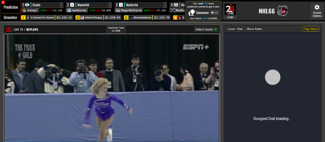The height and width of the screenshot is (142, 325).
Task: Select simulator user InferiorTanguy
Action: 94,17
